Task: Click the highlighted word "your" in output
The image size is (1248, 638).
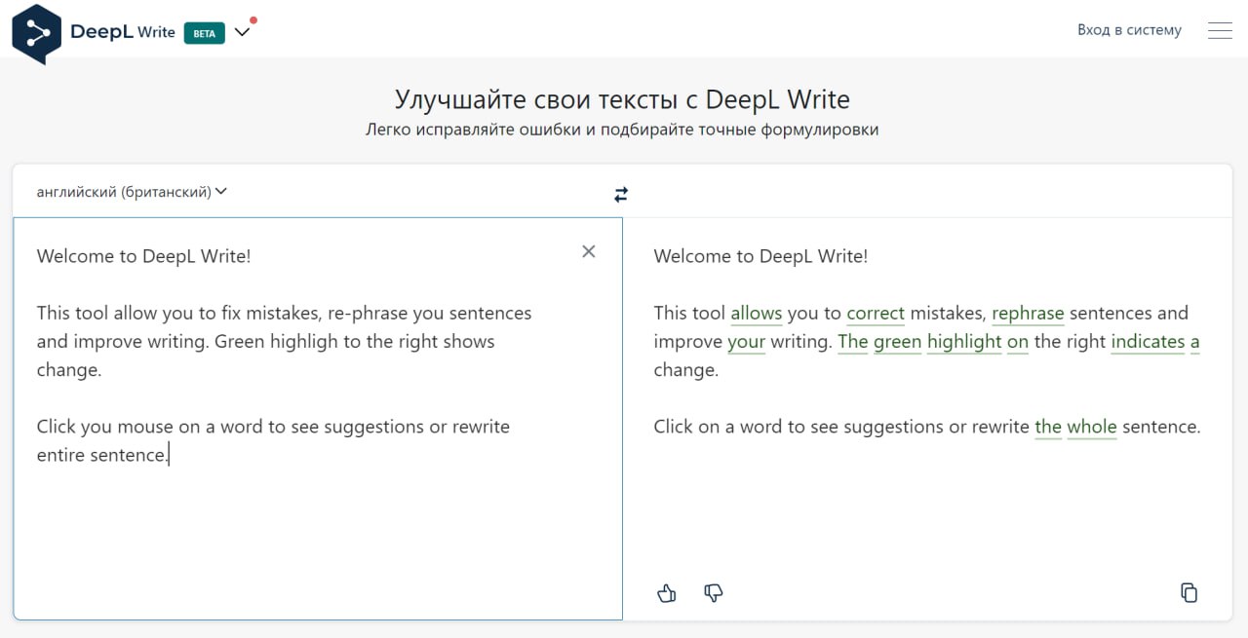Action: point(746,342)
